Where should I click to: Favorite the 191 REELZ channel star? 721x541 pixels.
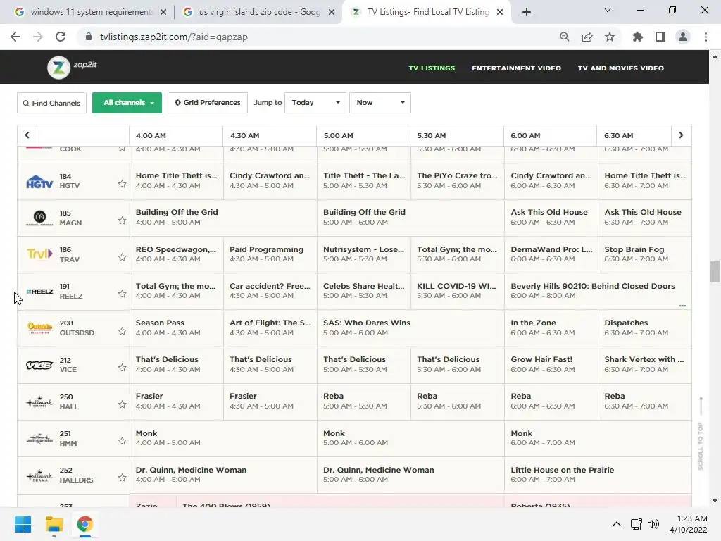[x=122, y=294]
